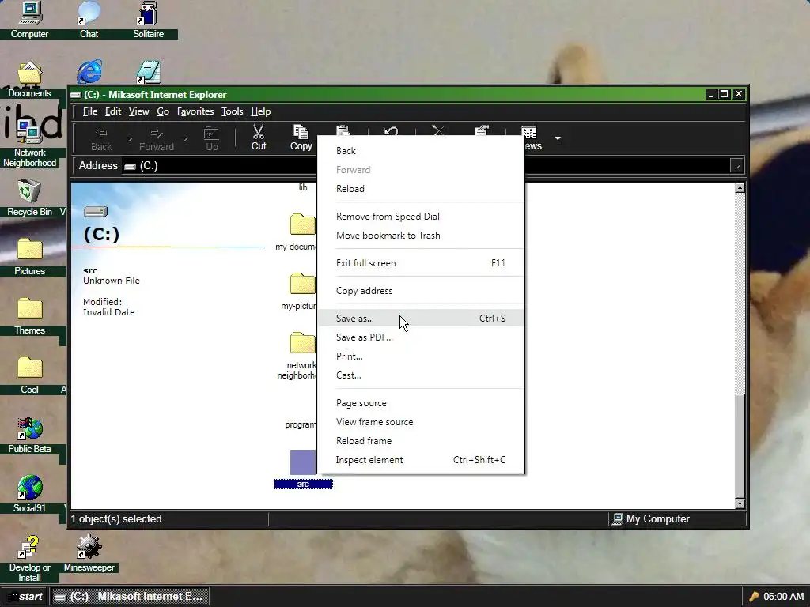Choose Inspect element
Viewport: 810px width, 607px height.
pos(421,460)
